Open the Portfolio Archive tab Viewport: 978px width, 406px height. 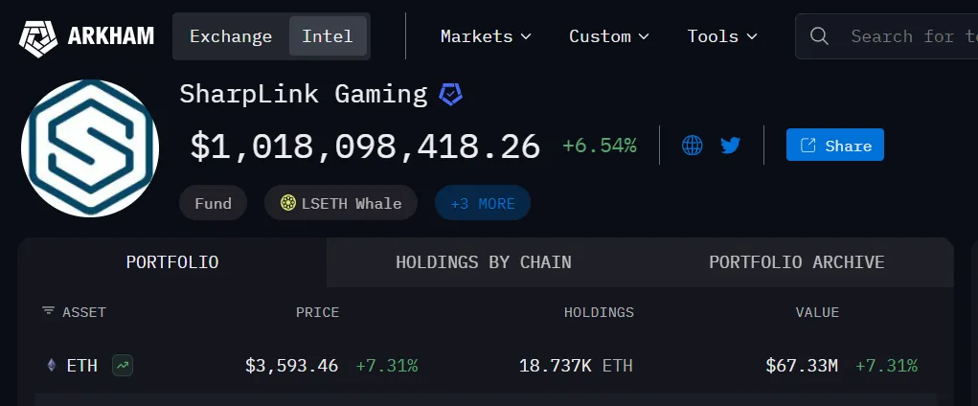tap(797, 262)
